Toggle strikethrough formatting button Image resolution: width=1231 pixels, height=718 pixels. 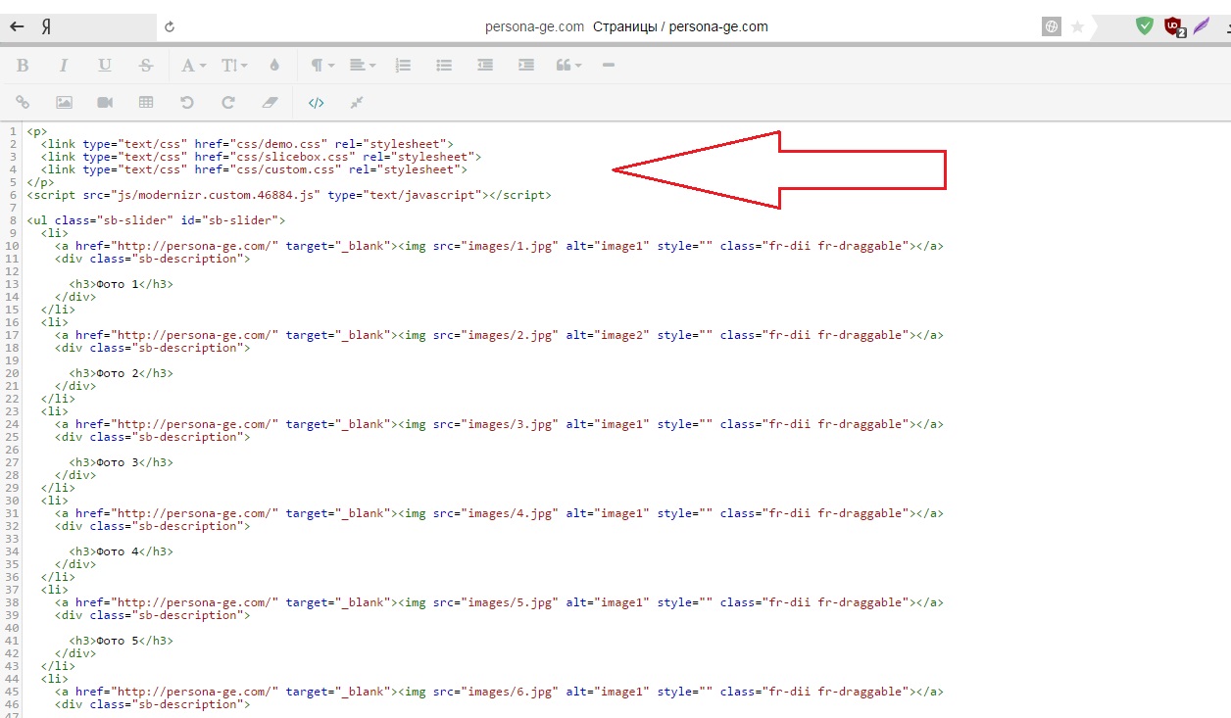pos(146,66)
